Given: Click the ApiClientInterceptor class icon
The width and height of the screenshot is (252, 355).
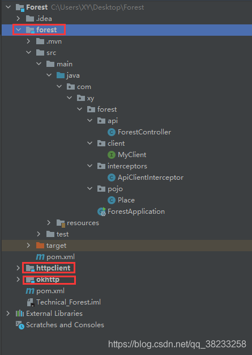Looking at the screenshot, I should (x=111, y=177).
